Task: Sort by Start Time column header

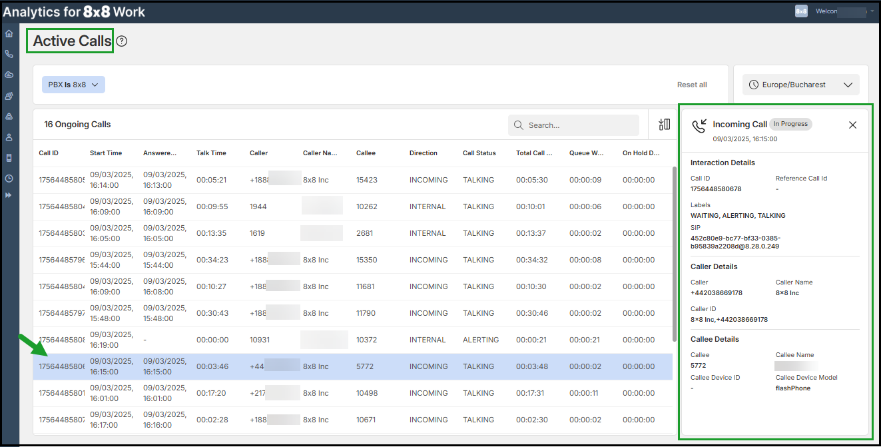Action: (x=105, y=153)
